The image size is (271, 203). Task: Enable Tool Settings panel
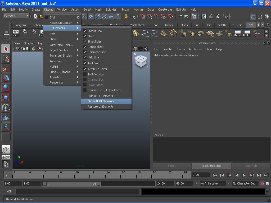coord(85,74)
